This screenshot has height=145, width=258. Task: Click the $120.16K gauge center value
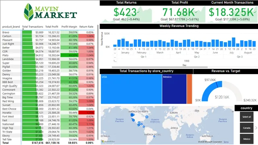(x=222, y=97)
